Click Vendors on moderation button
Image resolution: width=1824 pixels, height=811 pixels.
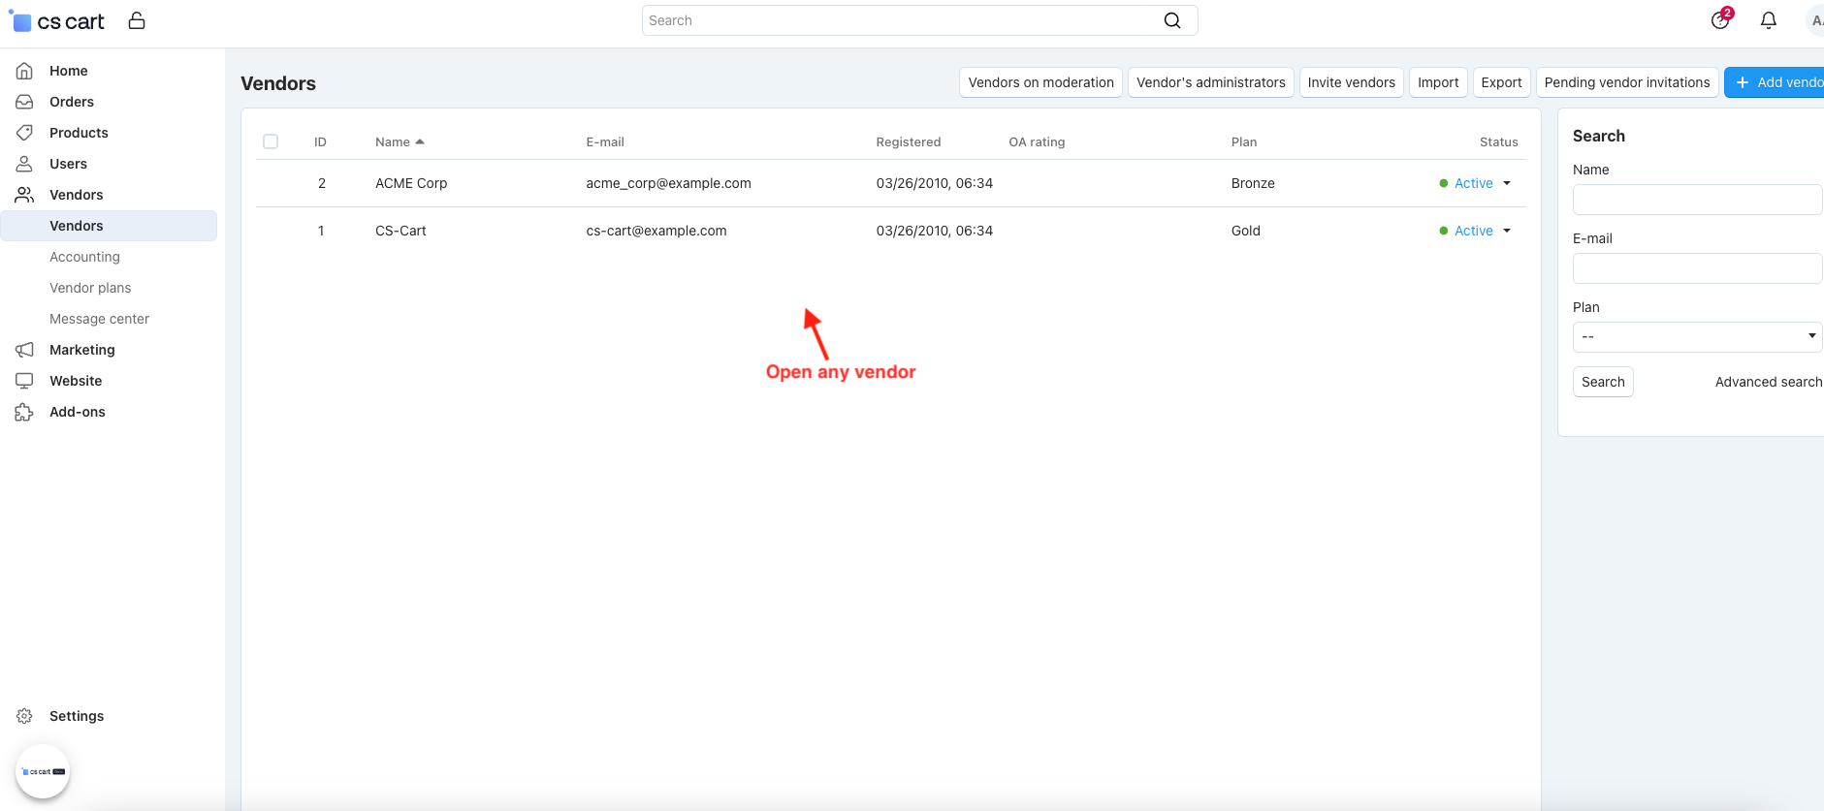point(1040,82)
